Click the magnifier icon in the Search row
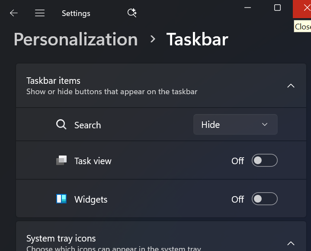 [61, 125]
